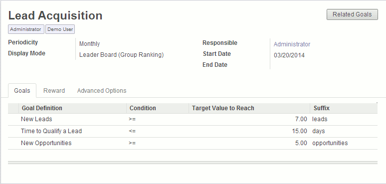The width and height of the screenshot is (386, 184).
Task: Click the Demo User tag
Action: pyautogui.click(x=60, y=29)
